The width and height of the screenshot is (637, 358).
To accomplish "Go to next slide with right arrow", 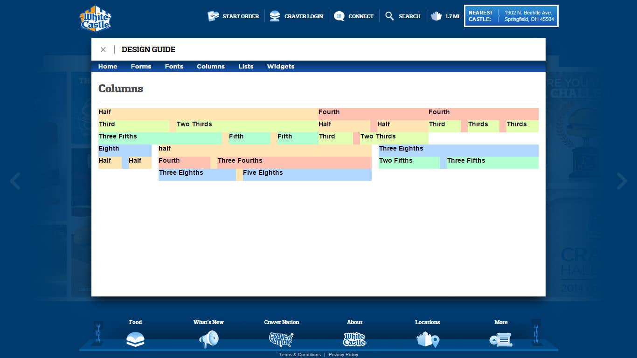I will point(622,181).
